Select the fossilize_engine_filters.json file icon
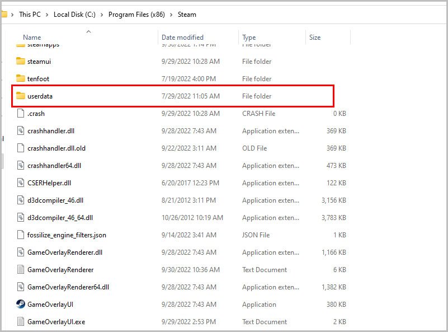The width and height of the screenshot is (448, 332). click(x=21, y=235)
